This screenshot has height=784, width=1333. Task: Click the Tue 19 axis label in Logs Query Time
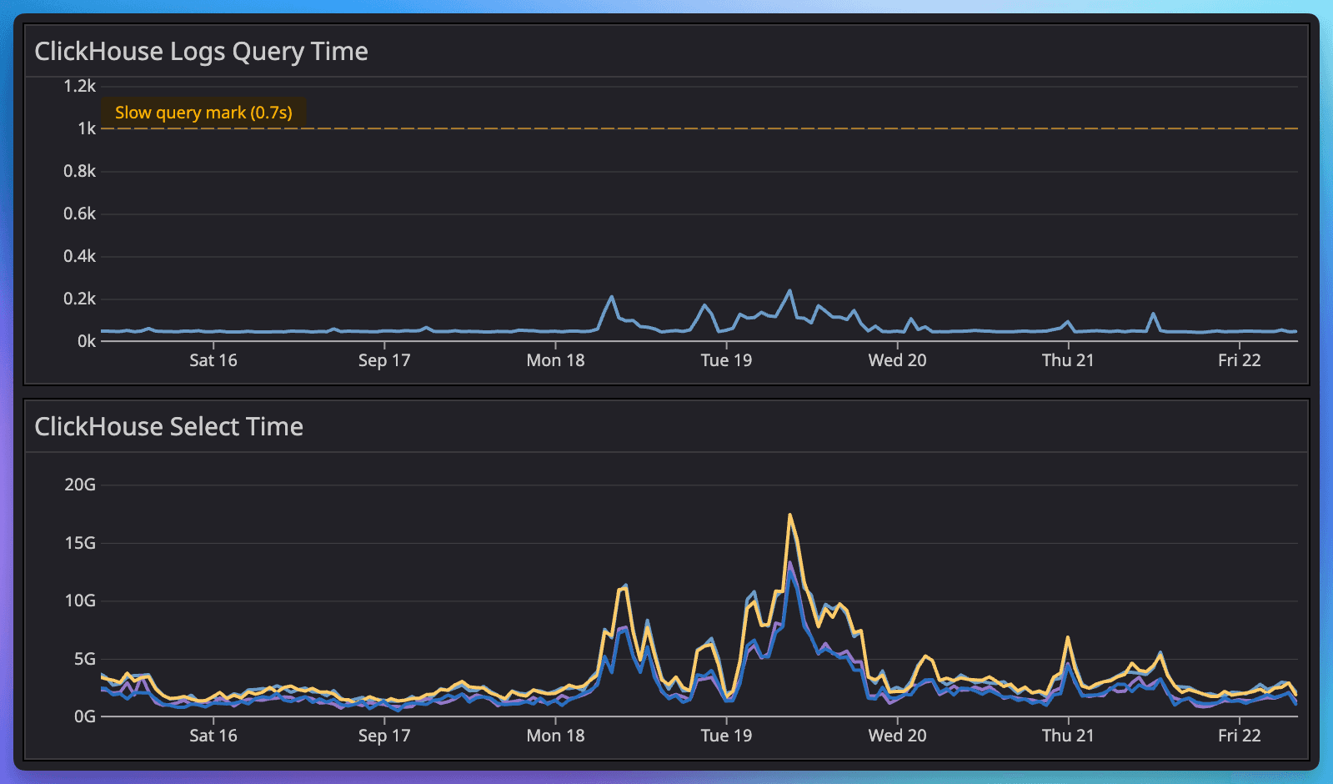pyautogui.click(x=726, y=360)
